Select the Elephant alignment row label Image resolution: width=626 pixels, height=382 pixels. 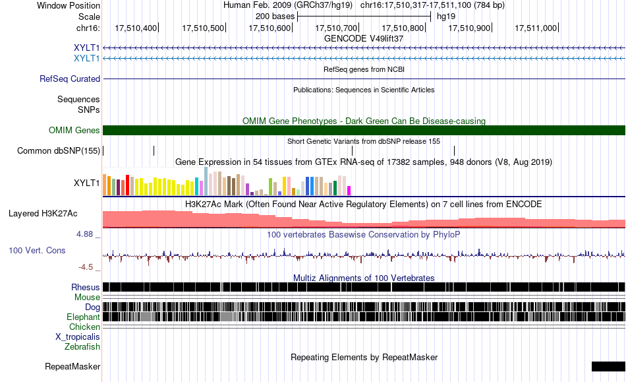click(83, 317)
